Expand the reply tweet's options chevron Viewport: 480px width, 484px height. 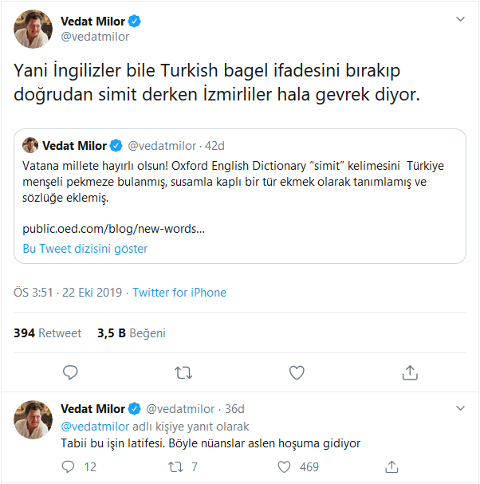pos(460,408)
